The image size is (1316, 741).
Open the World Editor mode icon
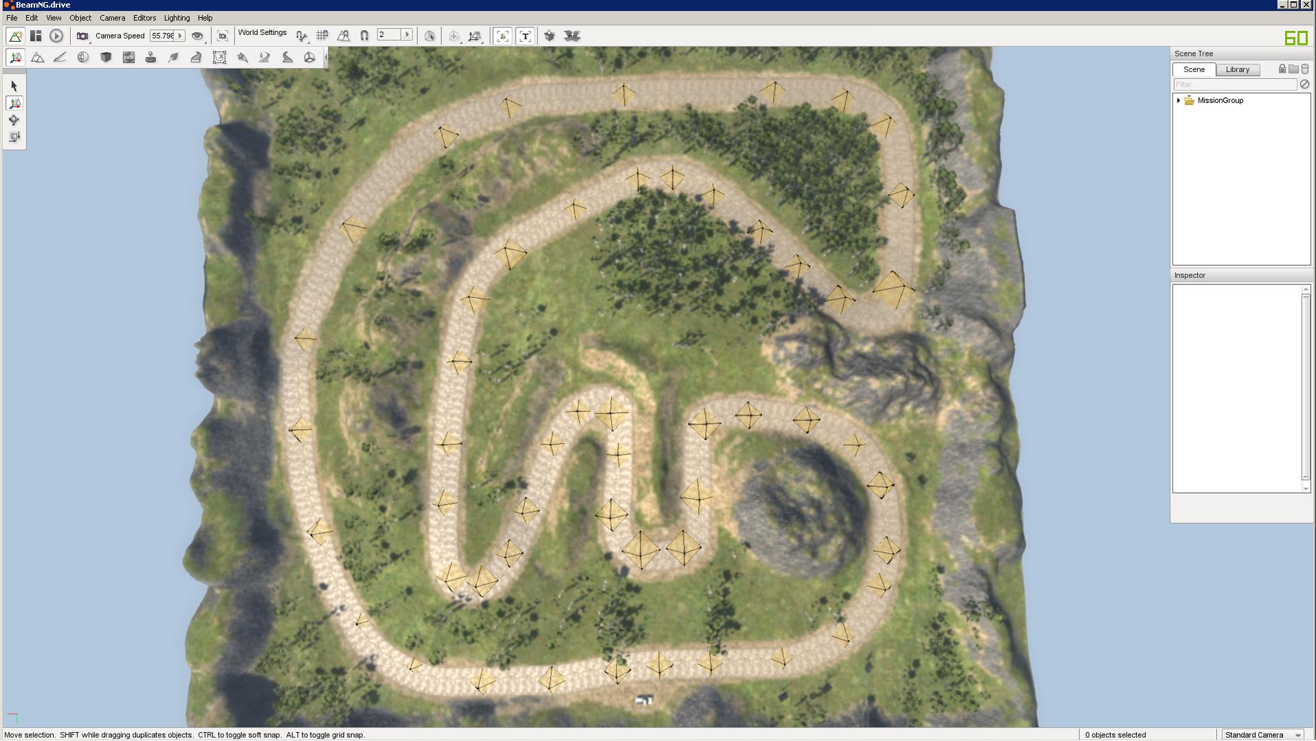[15, 36]
